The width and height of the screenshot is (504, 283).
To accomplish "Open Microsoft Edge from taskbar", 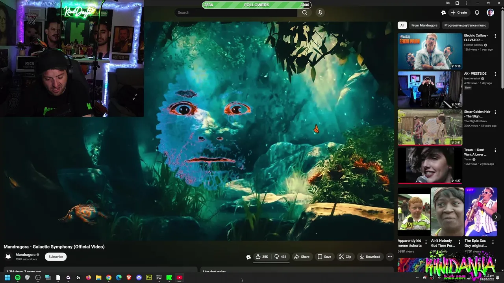I will (119, 277).
